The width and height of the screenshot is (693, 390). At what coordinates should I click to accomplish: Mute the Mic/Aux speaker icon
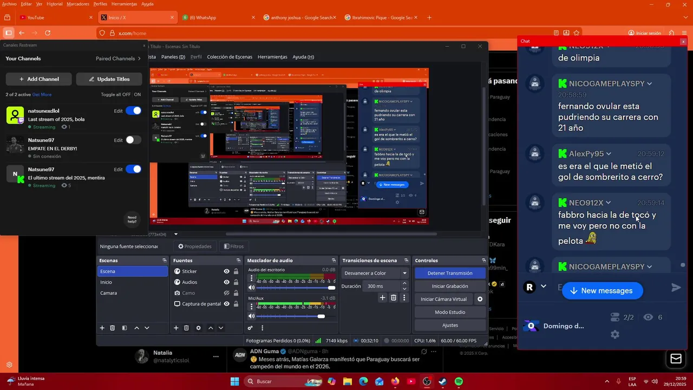pyautogui.click(x=251, y=316)
